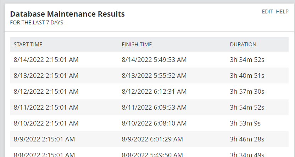Image resolution: width=295 pixels, height=157 pixels.
Task: Select duration 3h 53m 9s
Action: (245, 123)
